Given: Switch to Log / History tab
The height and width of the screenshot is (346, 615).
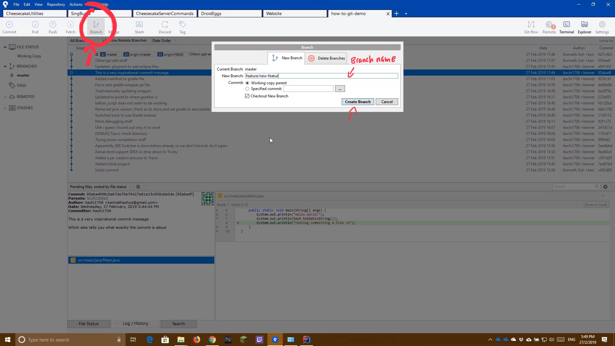Looking at the screenshot, I should 135,323.
